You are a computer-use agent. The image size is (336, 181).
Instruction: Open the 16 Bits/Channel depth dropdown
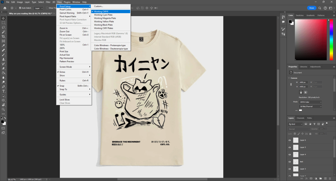[310, 107]
